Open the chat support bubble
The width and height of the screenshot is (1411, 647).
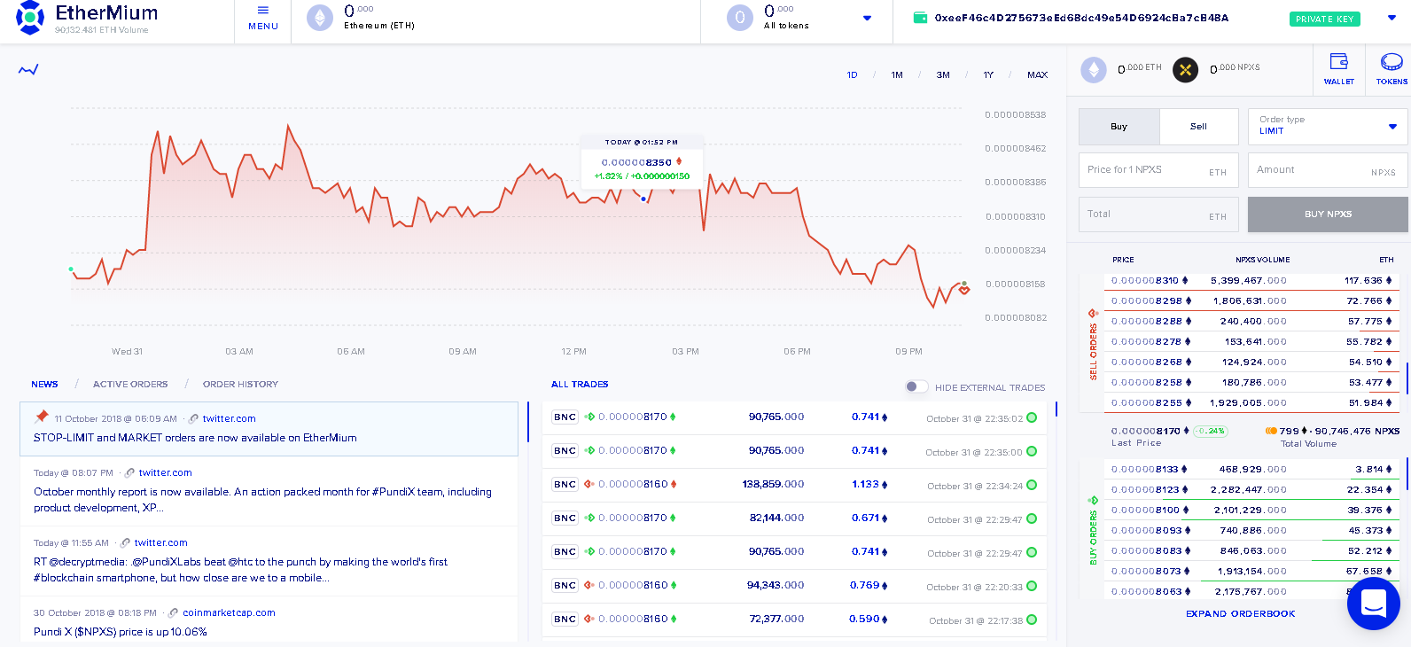tap(1373, 604)
